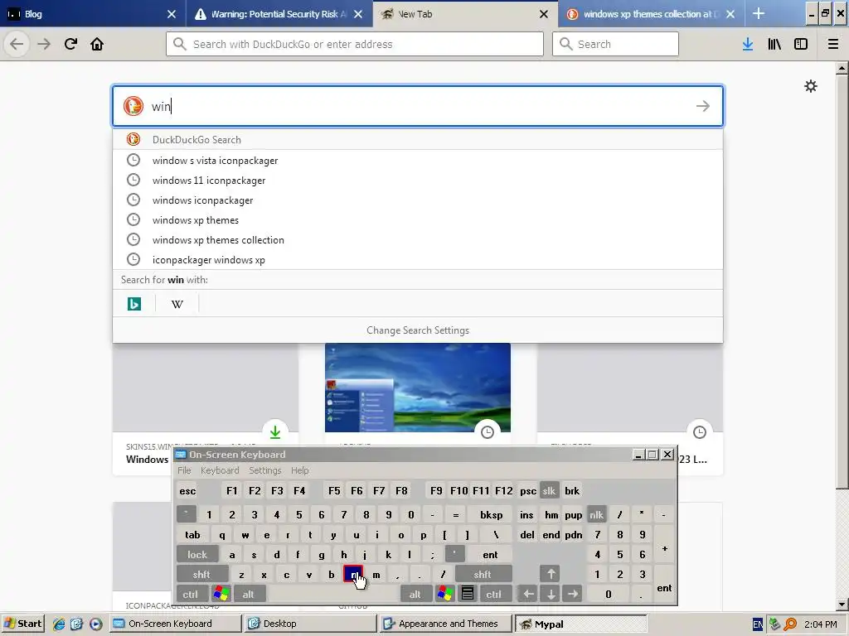Select suggestion windows xp themes collection

coord(418,239)
